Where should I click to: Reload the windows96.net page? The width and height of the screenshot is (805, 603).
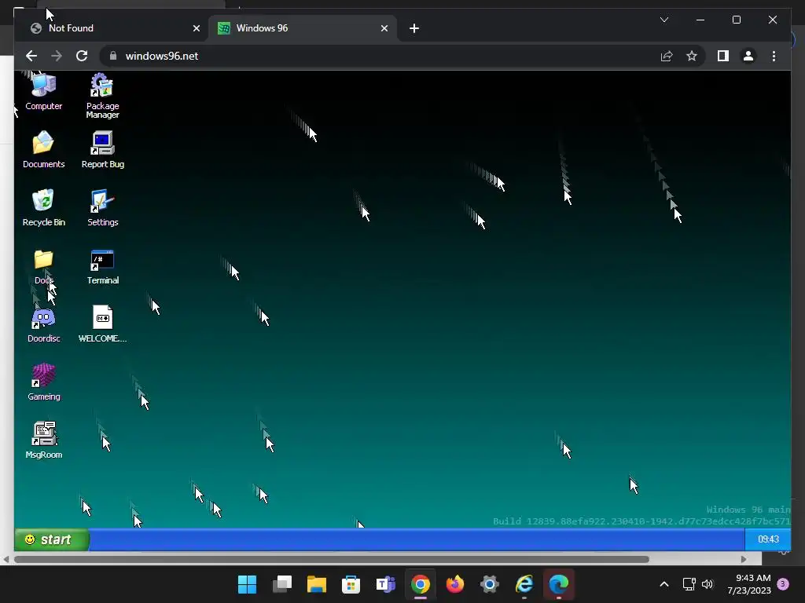82,56
